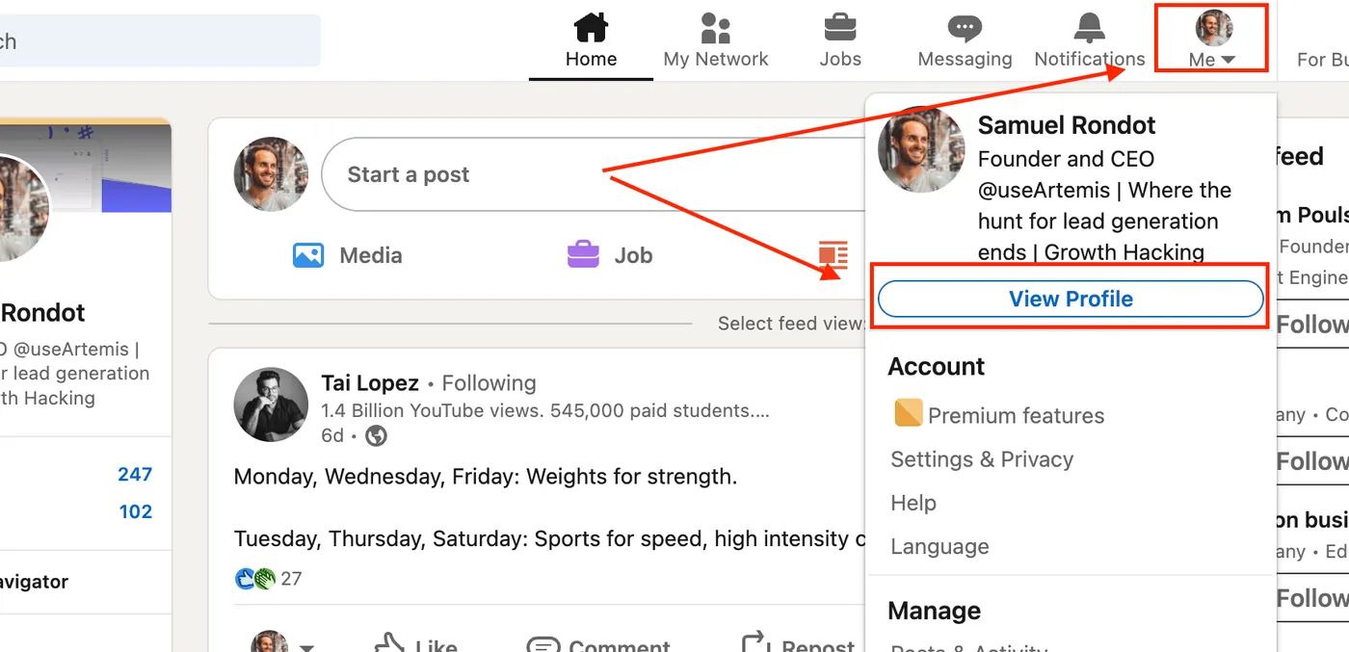Click the Samuel Rondot name in dropdown
This screenshot has height=652, width=1349.
tap(1067, 125)
